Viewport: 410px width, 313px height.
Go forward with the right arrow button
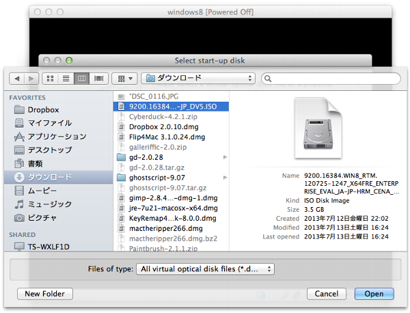click(31, 79)
